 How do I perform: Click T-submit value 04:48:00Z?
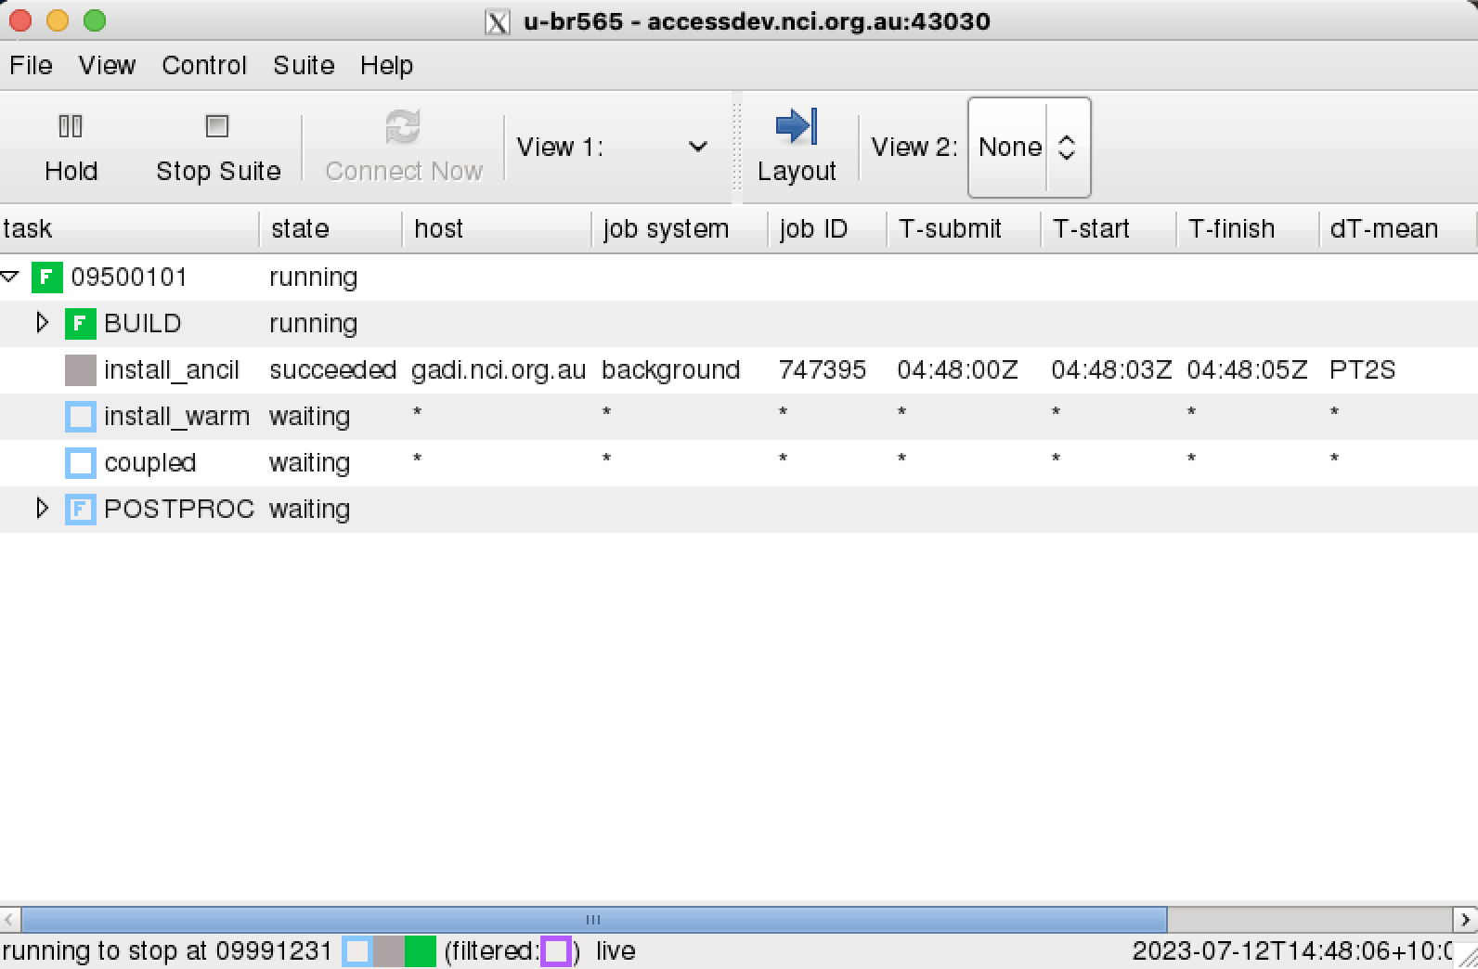[x=957, y=369]
